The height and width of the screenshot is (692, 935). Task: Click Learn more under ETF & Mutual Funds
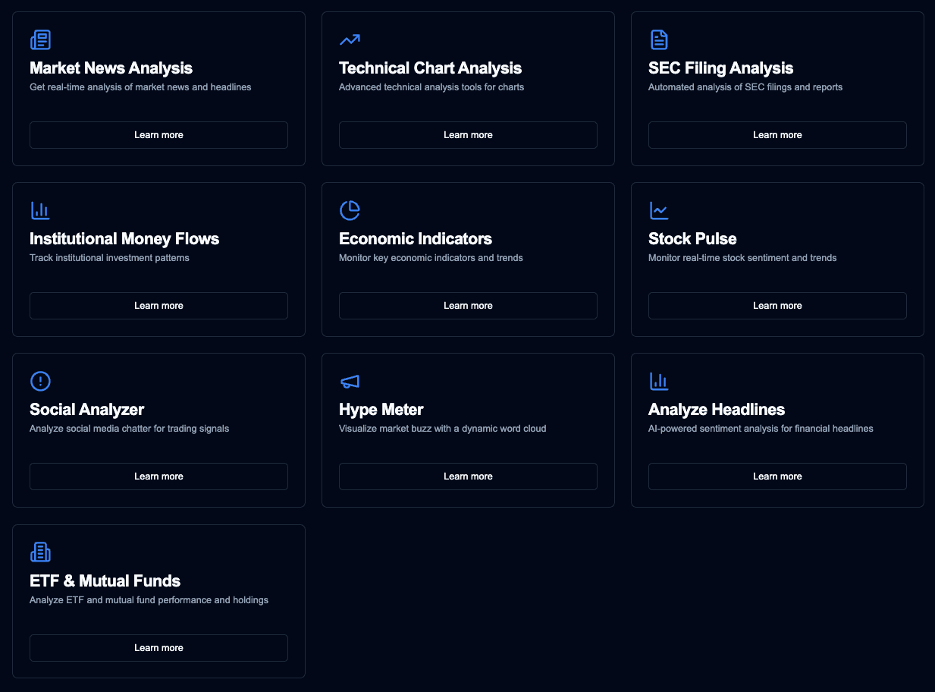[158, 647]
